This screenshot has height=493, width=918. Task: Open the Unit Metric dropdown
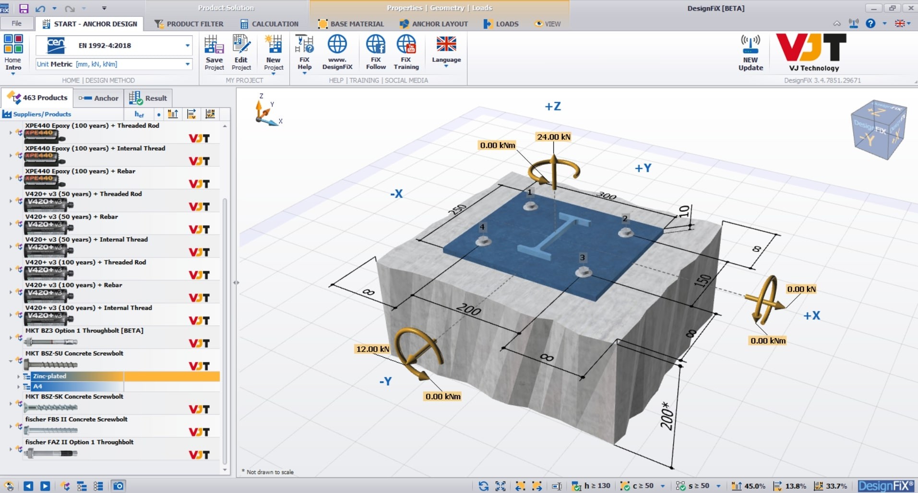[x=187, y=64]
